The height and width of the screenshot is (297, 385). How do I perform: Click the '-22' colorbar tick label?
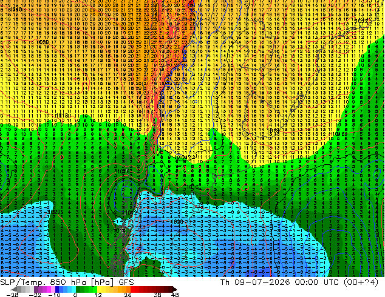tap(35, 295)
